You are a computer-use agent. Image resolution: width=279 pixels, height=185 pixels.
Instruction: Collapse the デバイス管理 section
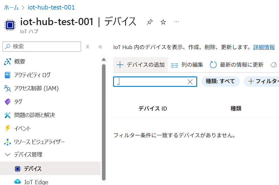tap(7, 154)
